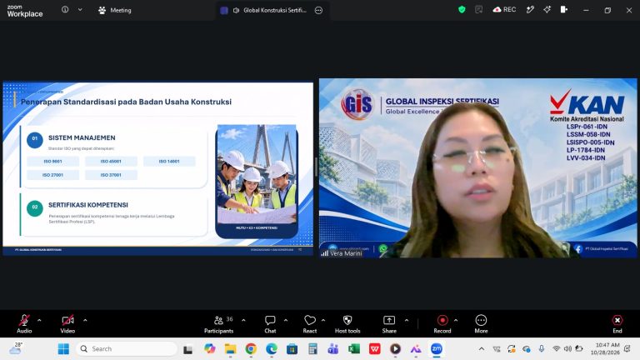Select the divider between slide and video
Image resolution: width=640 pixels, height=360 pixels.
point(316,167)
